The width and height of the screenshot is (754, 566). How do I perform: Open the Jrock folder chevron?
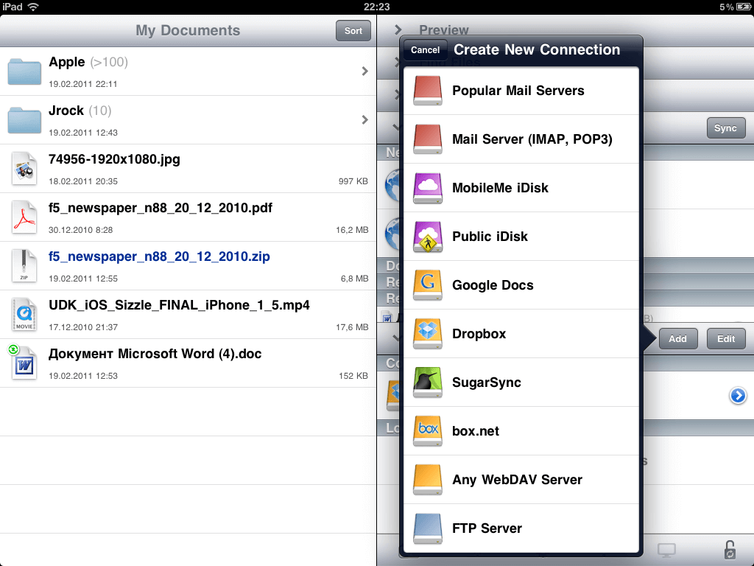click(365, 120)
